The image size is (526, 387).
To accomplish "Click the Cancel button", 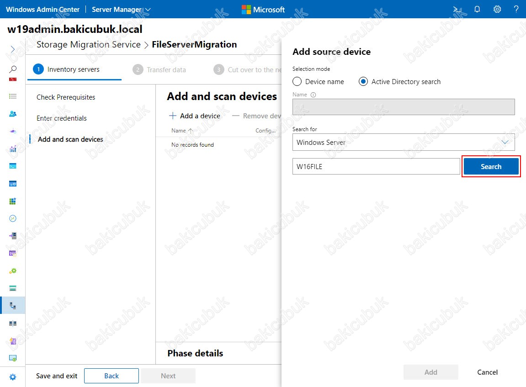I will pyautogui.click(x=487, y=372).
